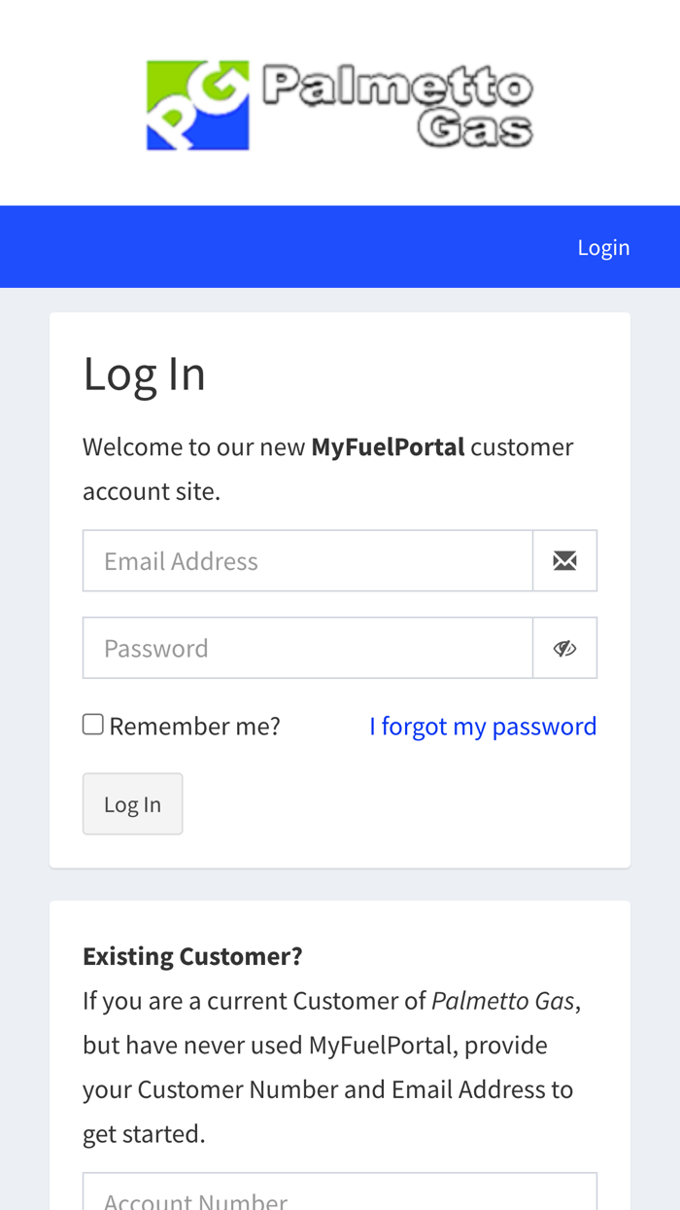This screenshot has width=680, height=1210.
Task: Click the "Welcome to our new" paragraph
Action: (x=194, y=447)
